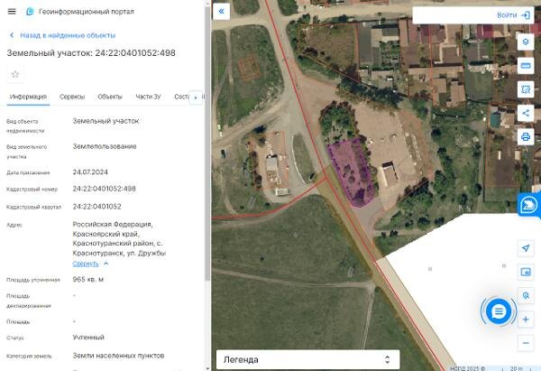Collapse the side panel with double chevron

point(222,12)
